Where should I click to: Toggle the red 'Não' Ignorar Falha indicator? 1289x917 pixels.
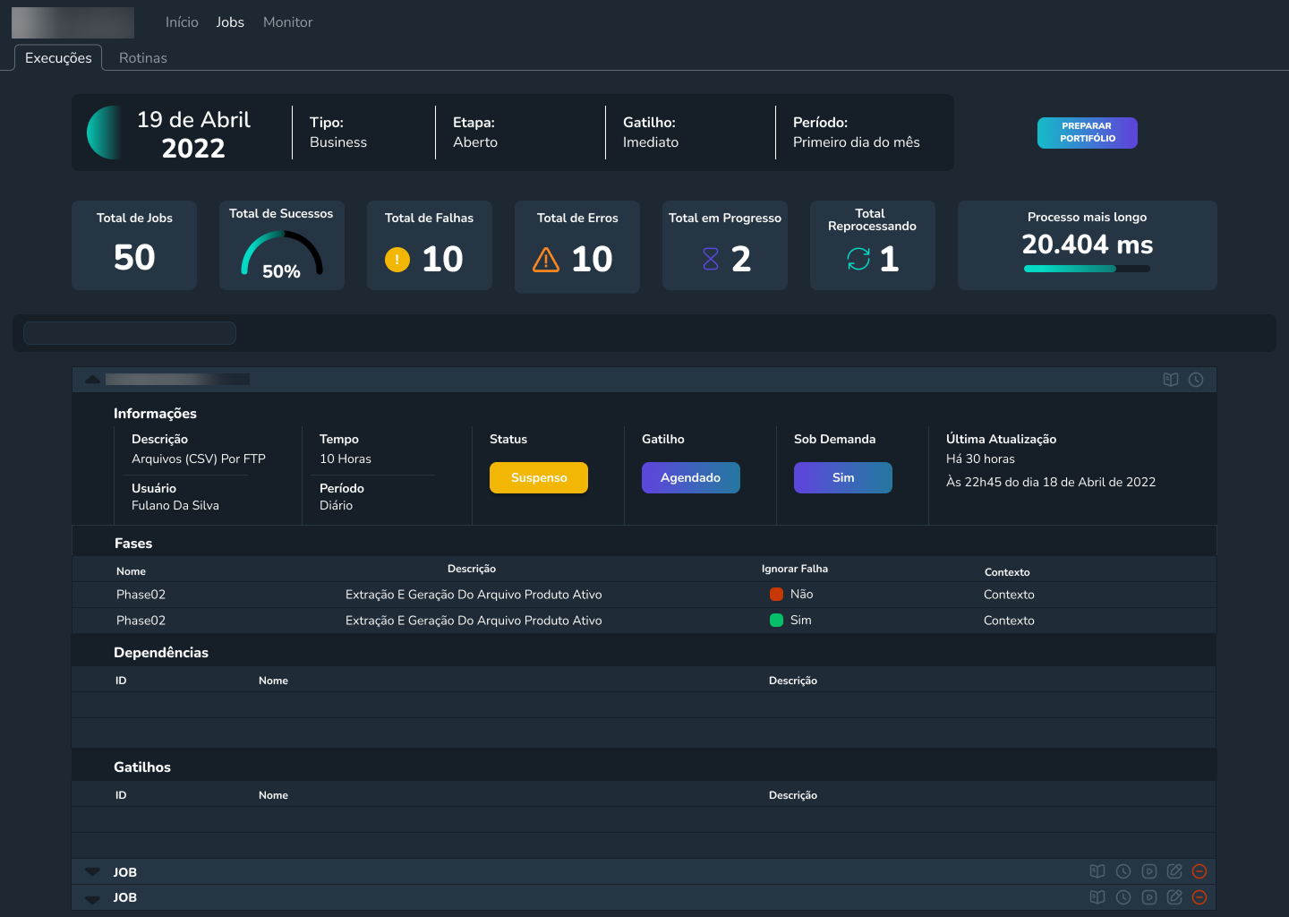(x=776, y=594)
